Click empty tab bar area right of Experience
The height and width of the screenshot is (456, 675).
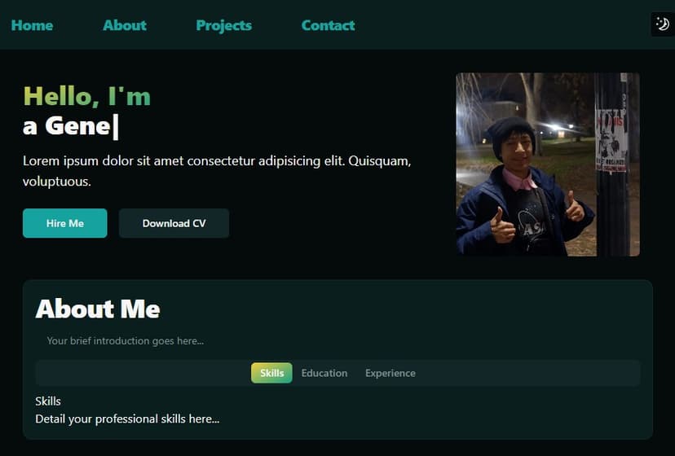[x=530, y=373]
